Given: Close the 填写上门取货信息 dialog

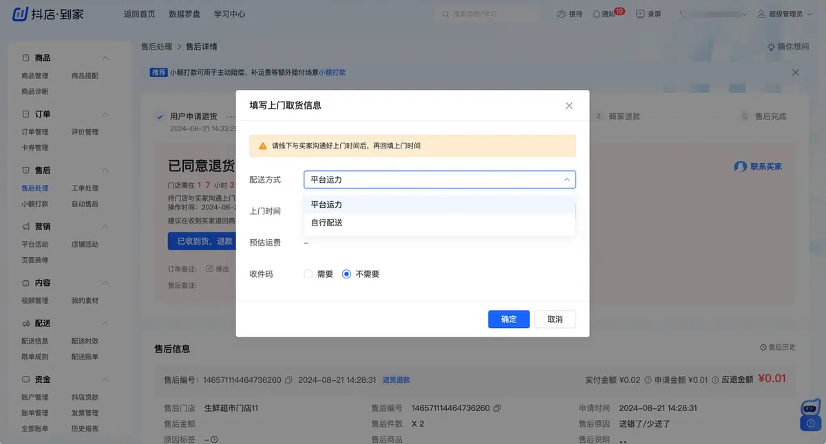Looking at the screenshot, I should (x=569, y=106).
